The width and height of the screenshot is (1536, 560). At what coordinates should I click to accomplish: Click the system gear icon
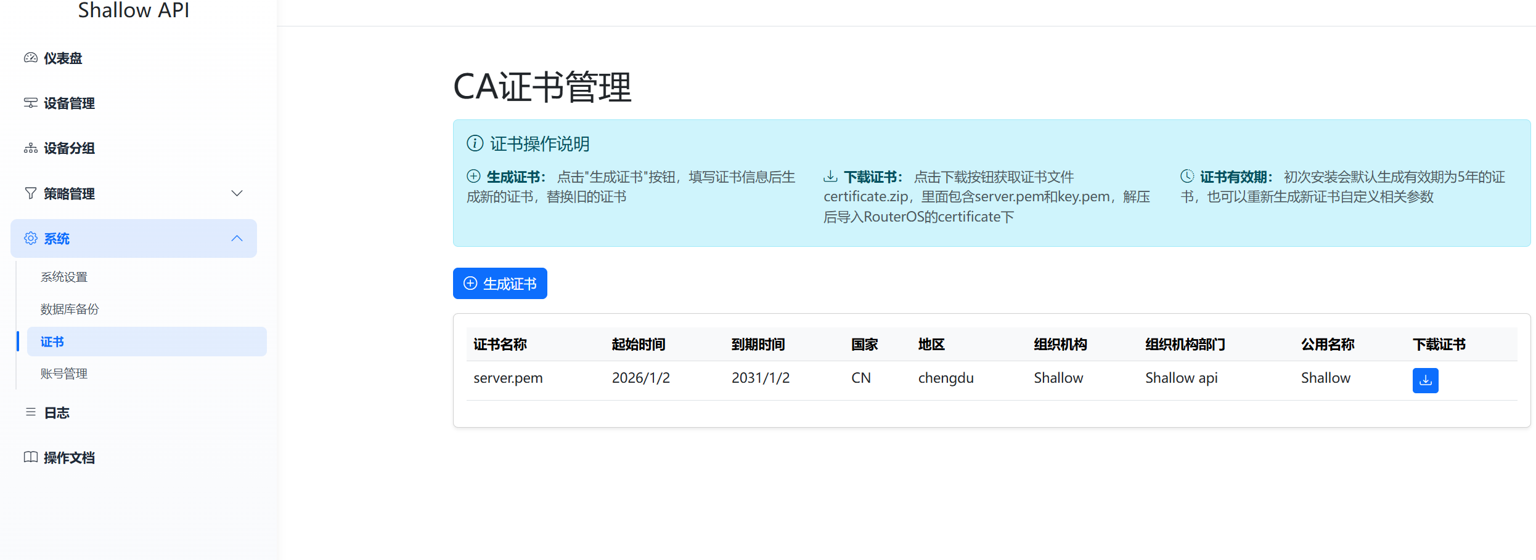[x=30, y=238]
